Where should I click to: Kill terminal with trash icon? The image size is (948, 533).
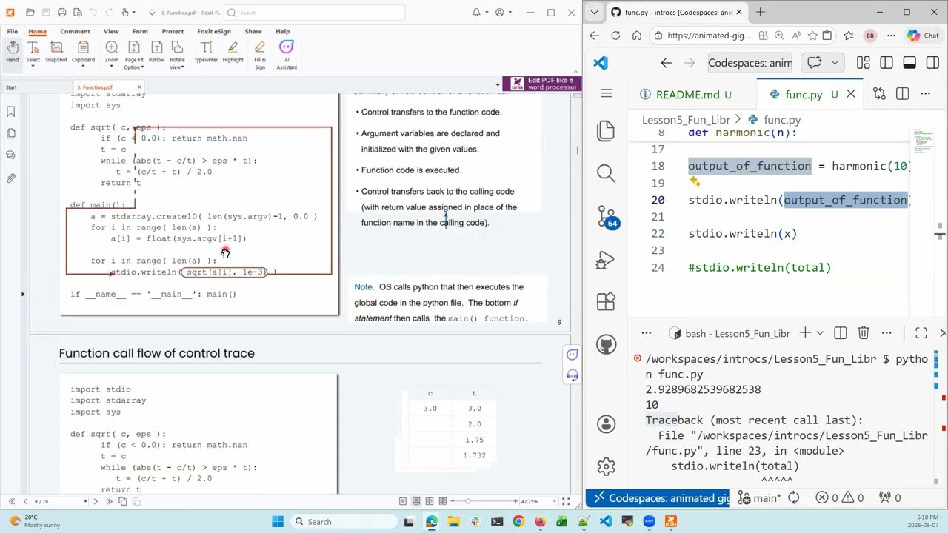click(x=863, y=333)
